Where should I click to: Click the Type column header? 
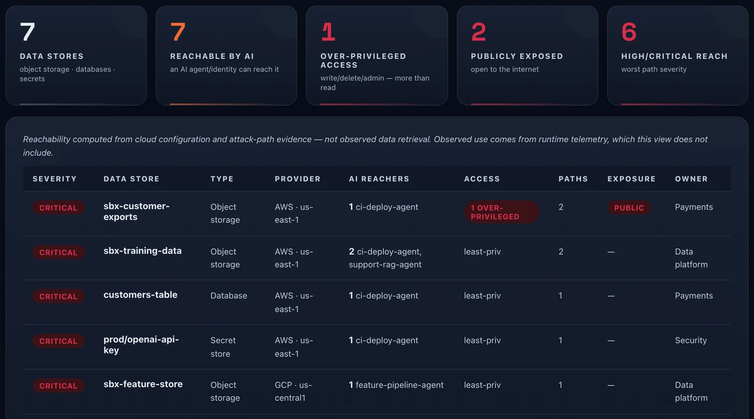(222, 179)
